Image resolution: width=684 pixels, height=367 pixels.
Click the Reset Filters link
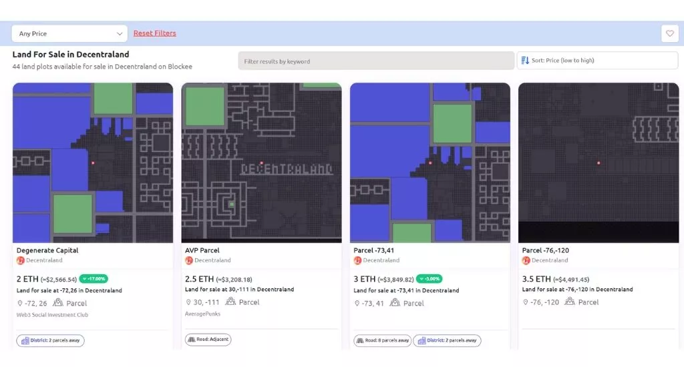click(x=154, y=33)
